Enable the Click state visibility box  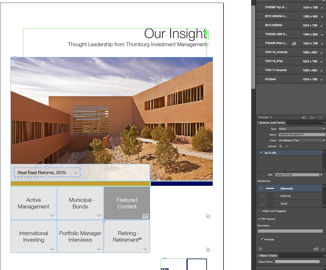261,203
